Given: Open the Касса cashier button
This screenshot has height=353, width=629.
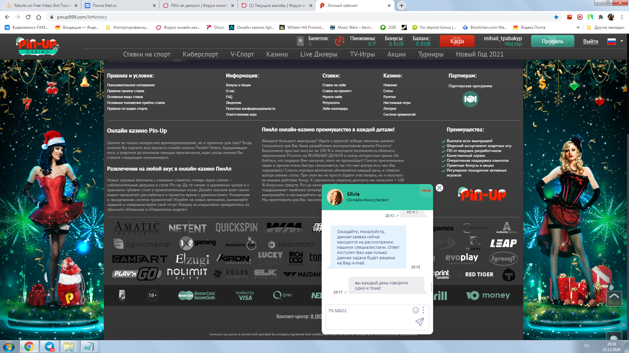Looking at the screenshot, I should pos(457,41).
